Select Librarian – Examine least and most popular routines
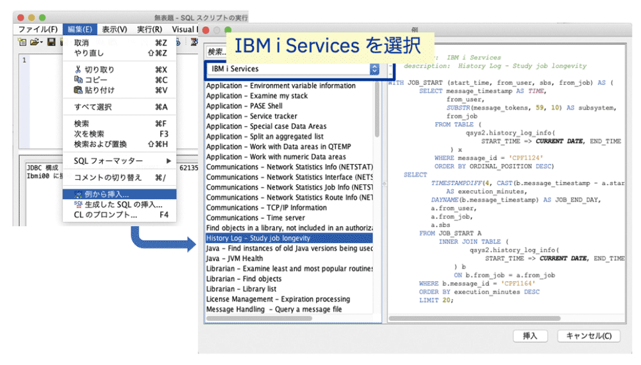Screen dimensions: 641x365 [289, 269]
